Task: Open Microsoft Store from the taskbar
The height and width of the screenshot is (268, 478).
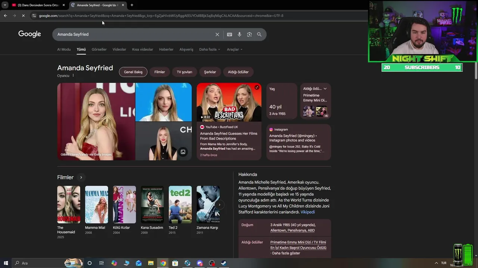Action: [175, 263]
